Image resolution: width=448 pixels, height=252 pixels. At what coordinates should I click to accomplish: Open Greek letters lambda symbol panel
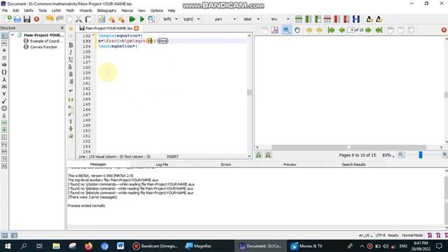pos(4,79)
